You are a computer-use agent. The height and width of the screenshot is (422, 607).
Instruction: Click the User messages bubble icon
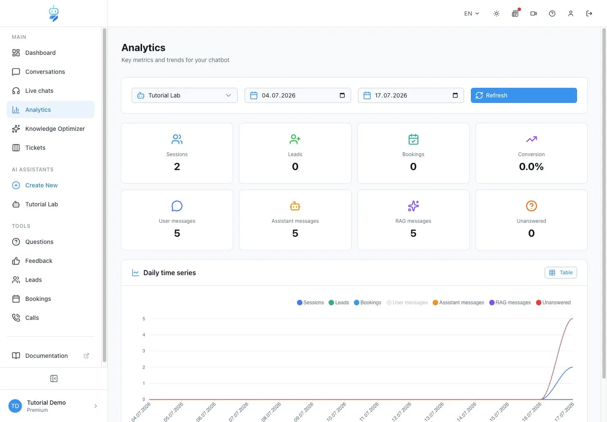point(177,206)
